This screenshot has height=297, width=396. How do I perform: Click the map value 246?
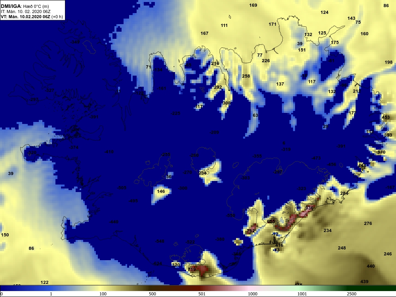[x=388, y=254]
